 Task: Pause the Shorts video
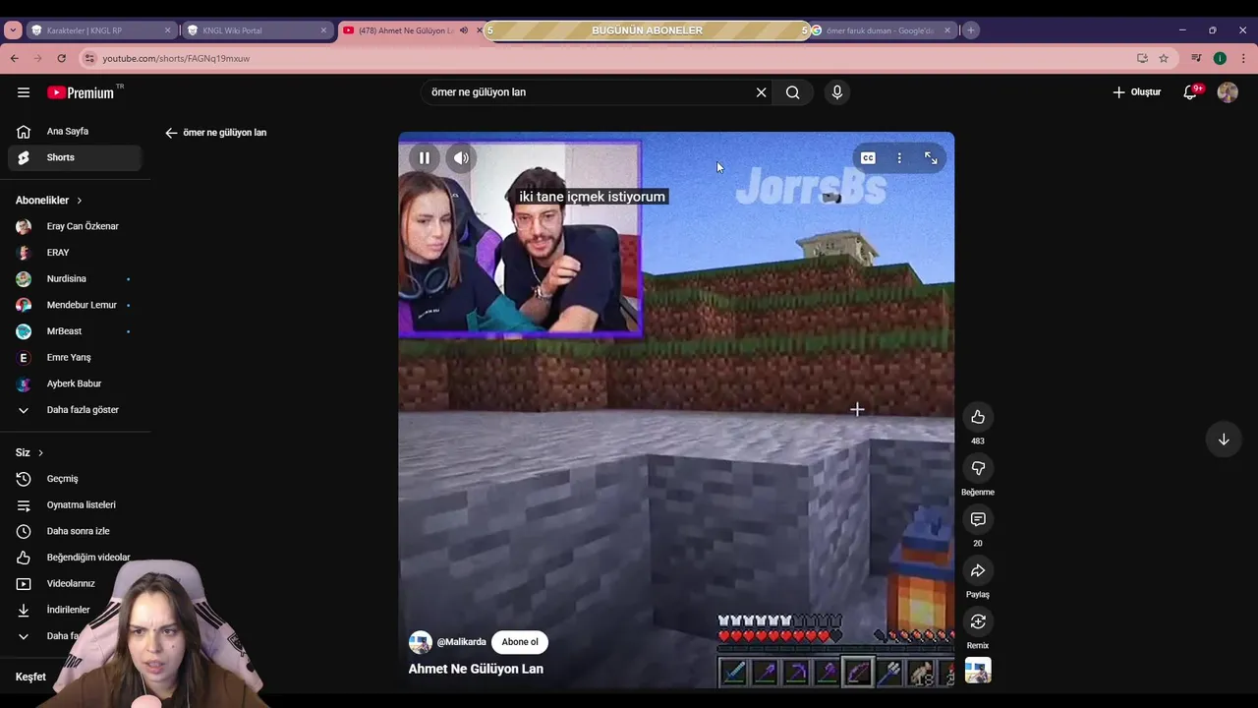coord(424,157)
